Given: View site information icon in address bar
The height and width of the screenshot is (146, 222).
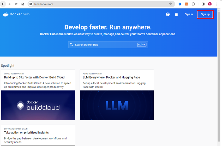Looking at the screenshot, I should [x=31, y=4].
